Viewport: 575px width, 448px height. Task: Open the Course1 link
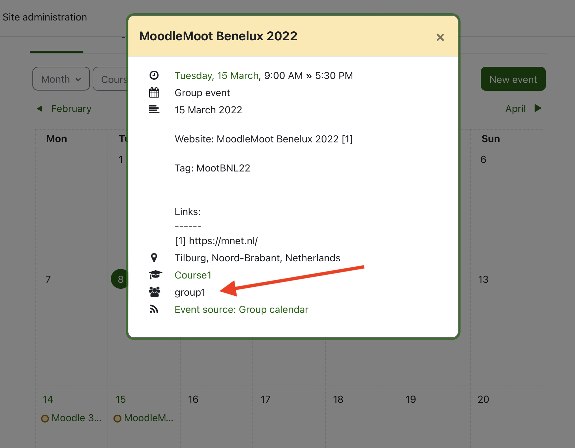pos(193,275)
